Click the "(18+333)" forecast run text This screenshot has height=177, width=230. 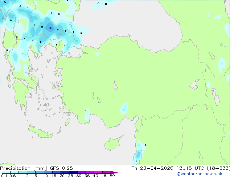tap(218, 168)
